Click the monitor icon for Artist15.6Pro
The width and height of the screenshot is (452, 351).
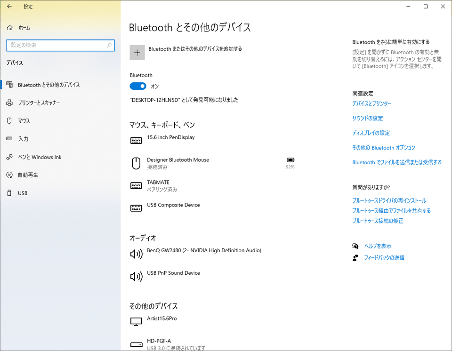(136, 322)
